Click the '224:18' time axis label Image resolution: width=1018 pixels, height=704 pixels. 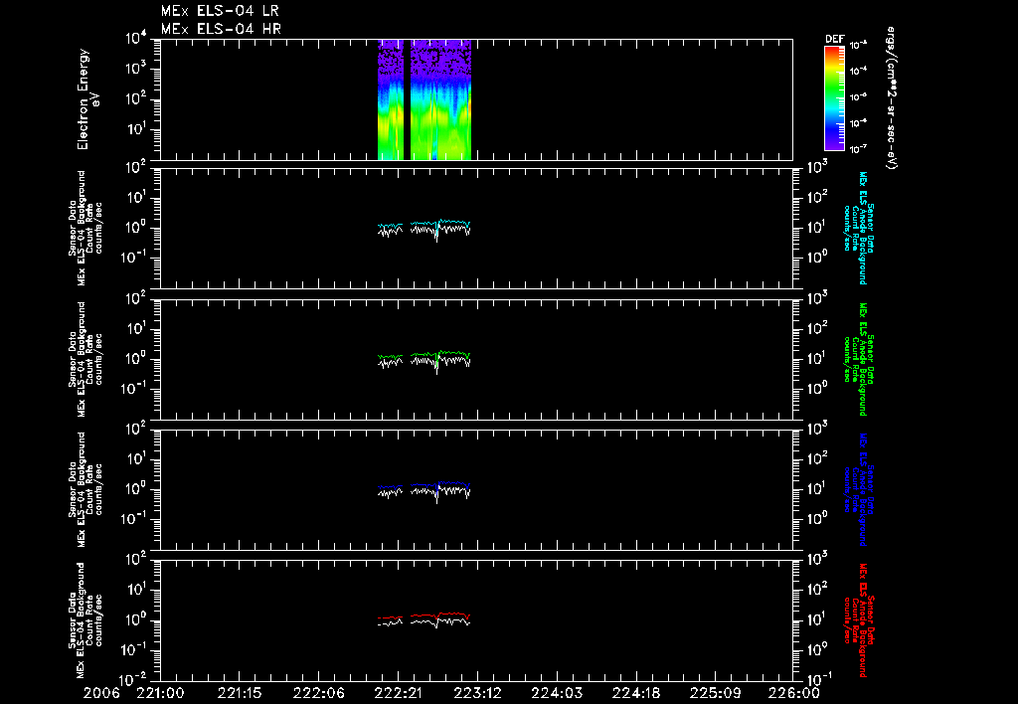(635, 693)
